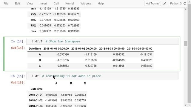Click the 'Transposing is not done in place' comment
Screen dimensions: 191x107
73,76
